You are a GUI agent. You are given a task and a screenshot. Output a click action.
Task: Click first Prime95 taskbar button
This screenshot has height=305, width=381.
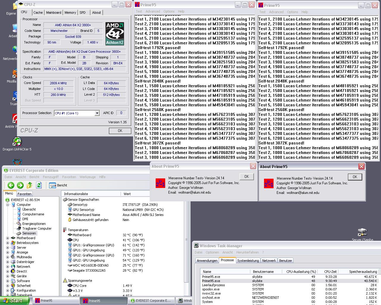coord(56,301)
